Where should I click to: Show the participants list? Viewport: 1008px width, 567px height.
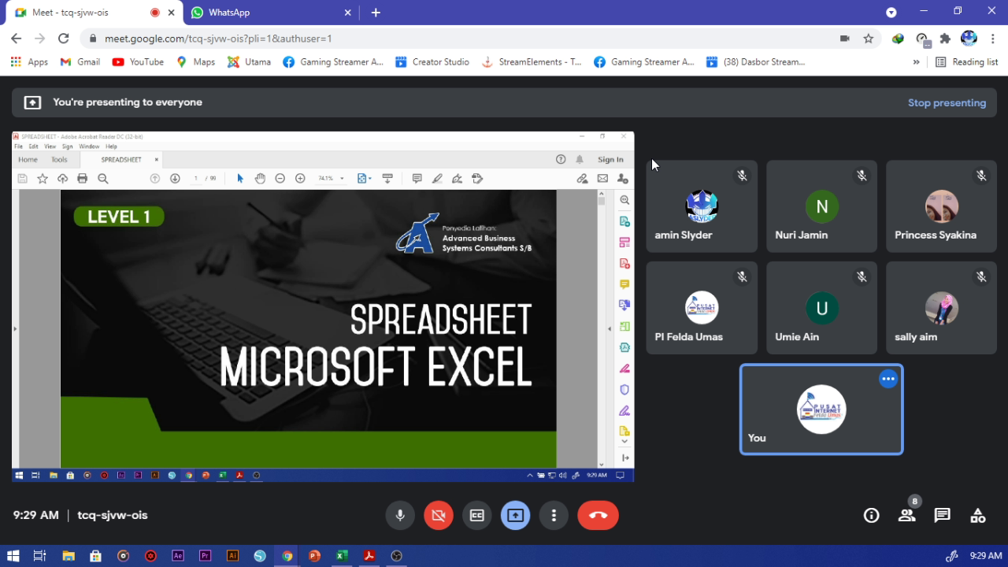(907, 515)
